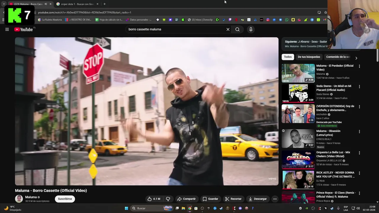The width and height of the screenshot is (379, 213).
Task: Show more filter chips with right arrow
Action: pos(356,58)
